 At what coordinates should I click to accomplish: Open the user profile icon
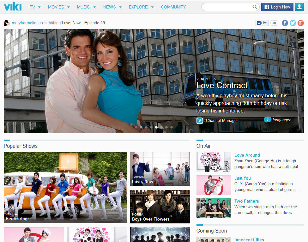pyautogui.click(x=299, y=7)
